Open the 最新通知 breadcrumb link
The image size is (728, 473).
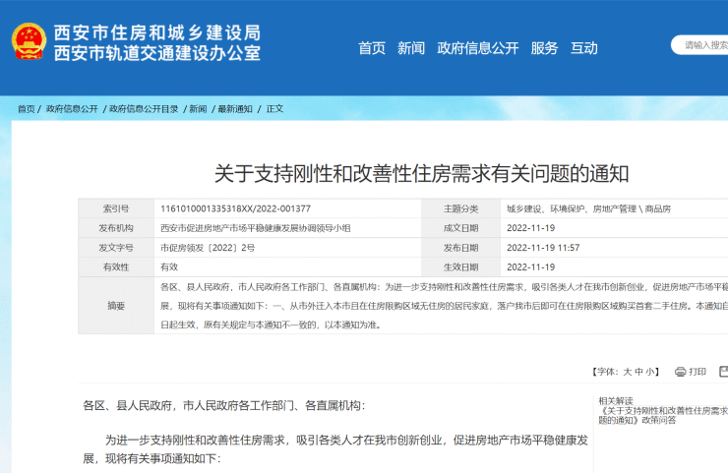point(235,109)
